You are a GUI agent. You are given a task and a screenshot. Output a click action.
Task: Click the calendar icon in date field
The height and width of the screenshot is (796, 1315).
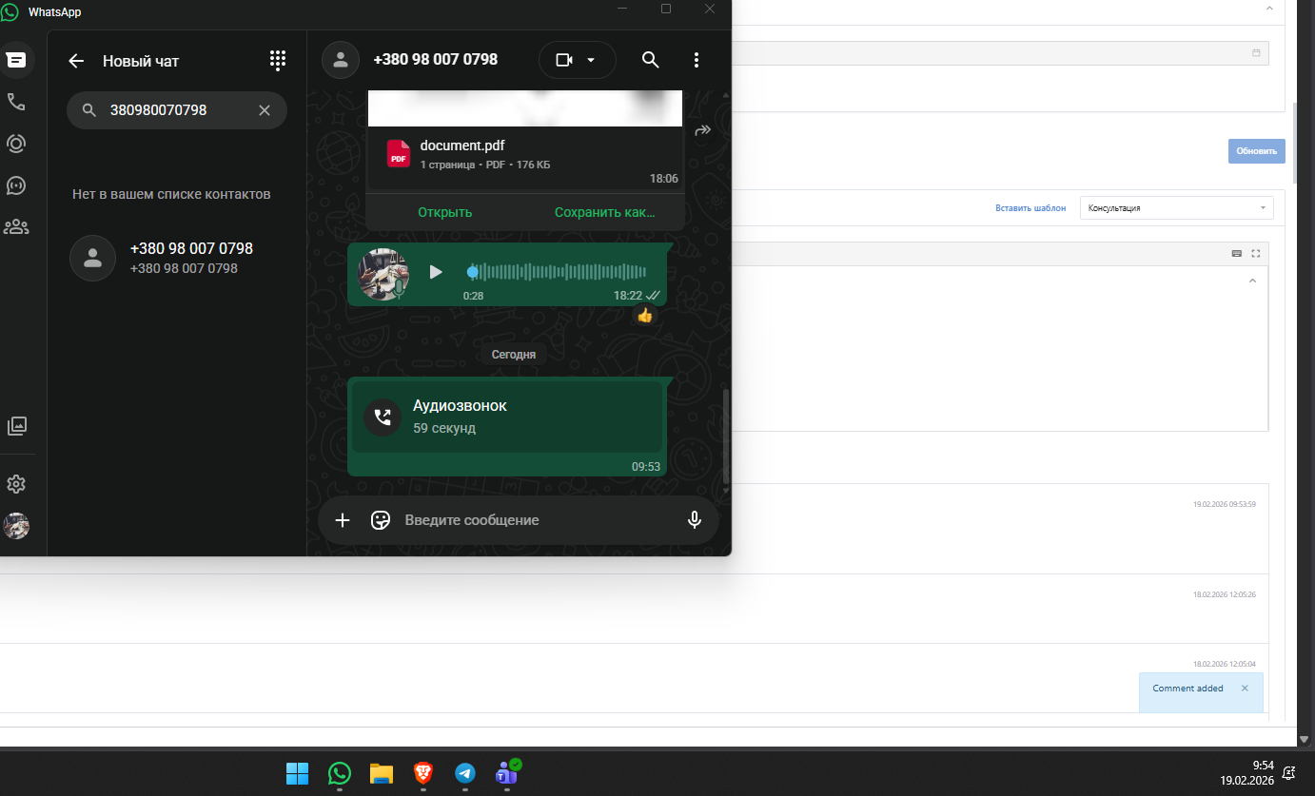pyautogui.click(x=1256, y=53)
